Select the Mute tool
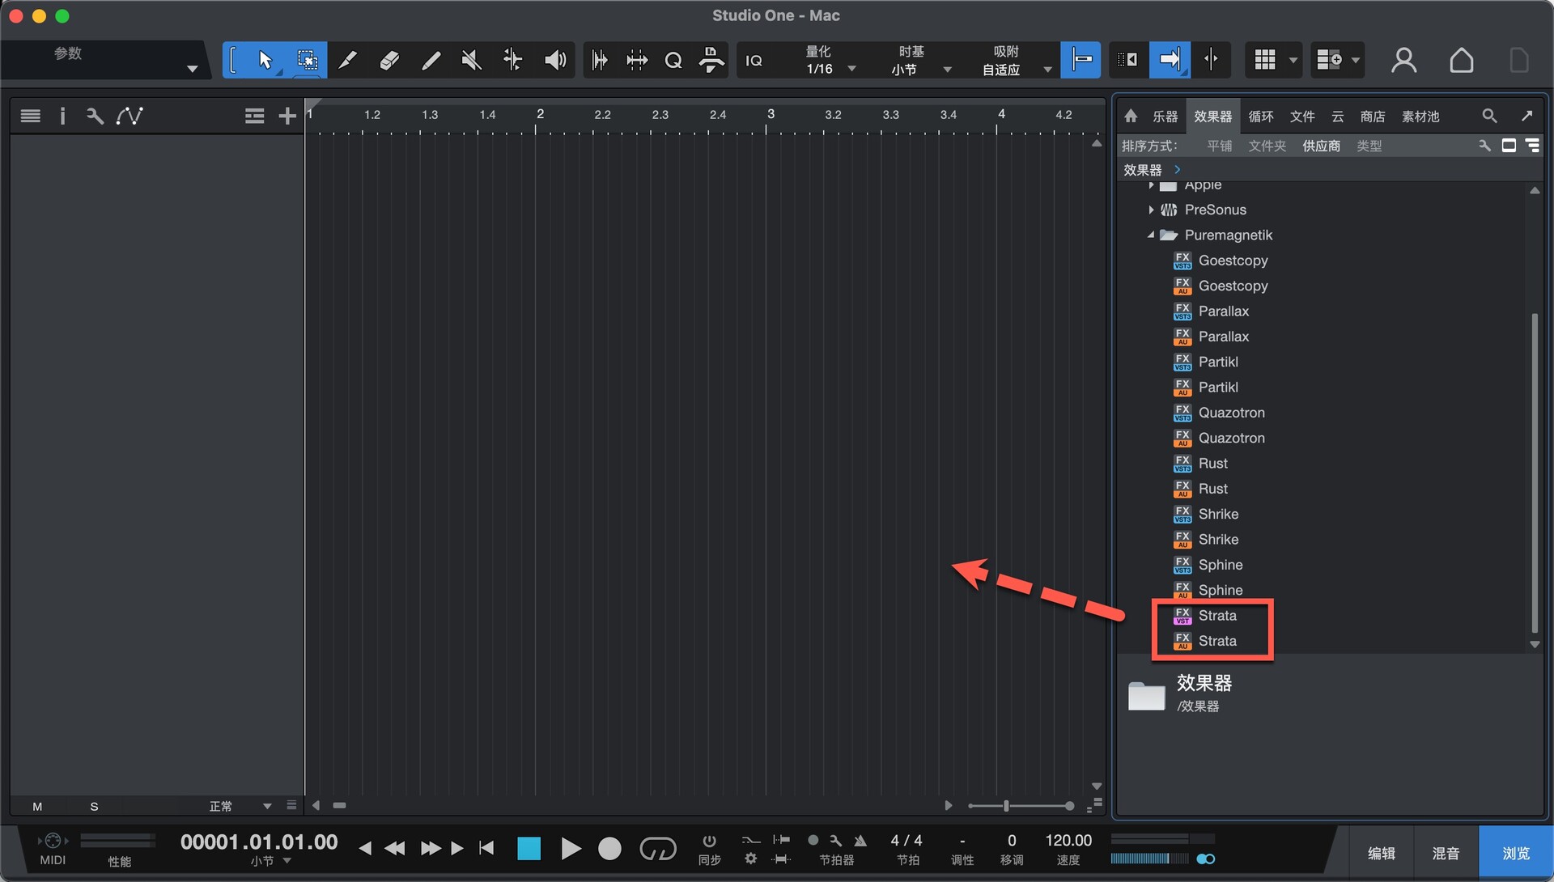 [x=471, y=60]
